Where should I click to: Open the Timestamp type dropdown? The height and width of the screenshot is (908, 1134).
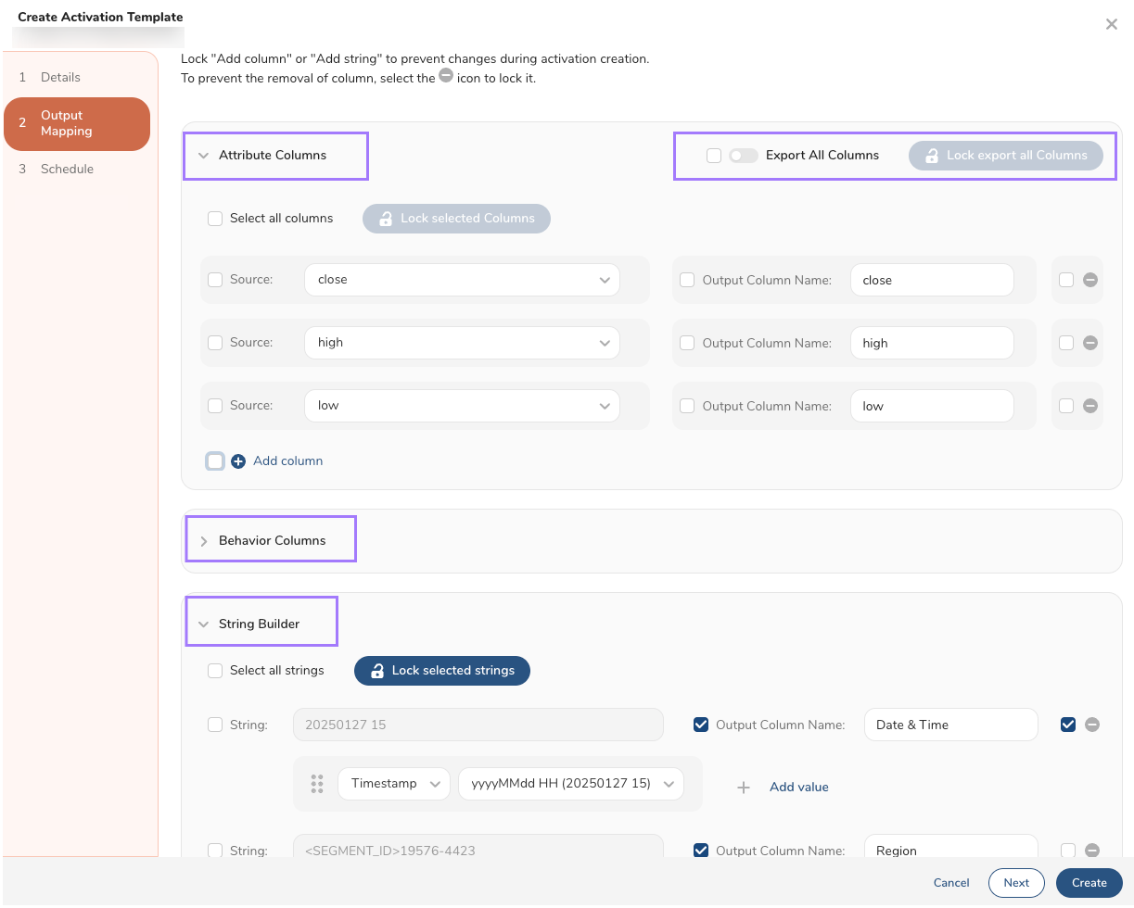pos(394,784)
